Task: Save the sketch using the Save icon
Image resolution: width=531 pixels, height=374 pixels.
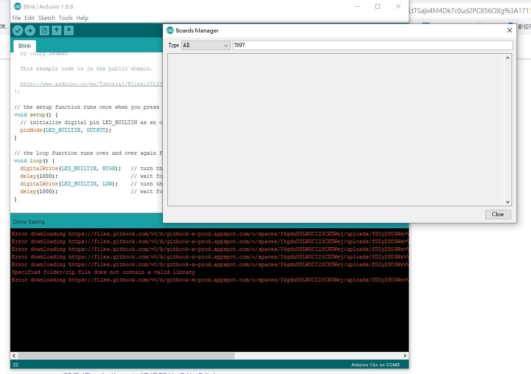Action: click(68, 30)
